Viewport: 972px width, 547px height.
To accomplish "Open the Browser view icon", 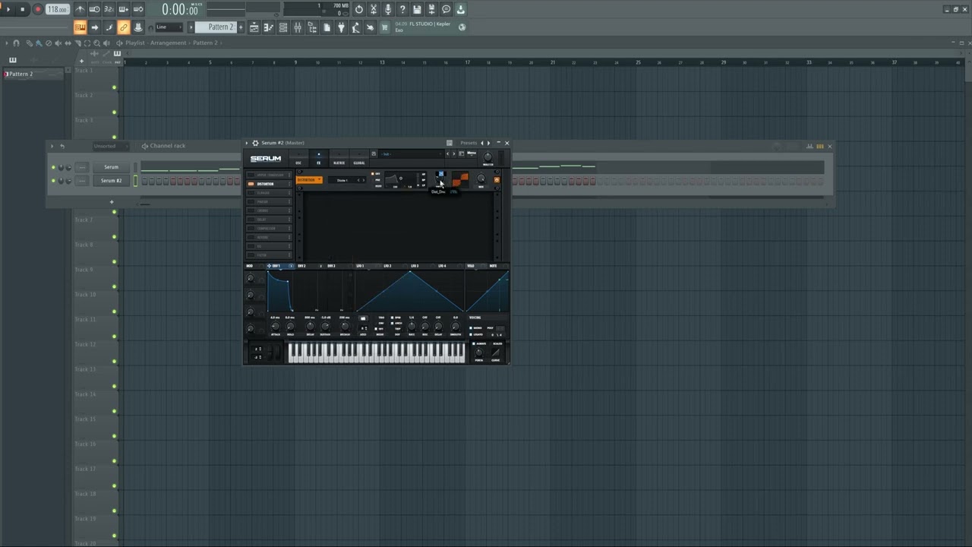I will click(x=312, y=27).
